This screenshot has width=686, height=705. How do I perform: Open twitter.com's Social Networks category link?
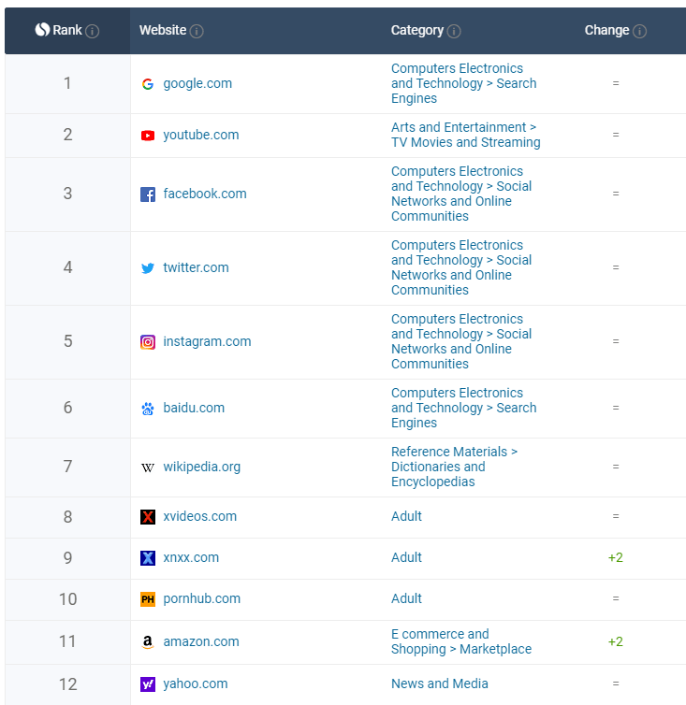click(x=461, y=267)
